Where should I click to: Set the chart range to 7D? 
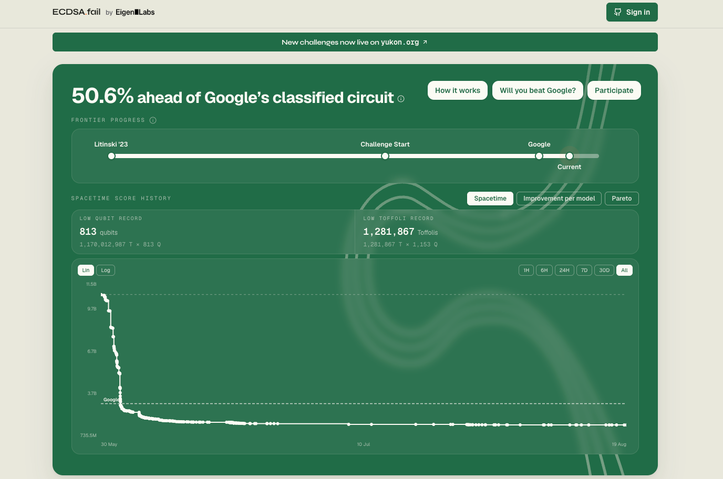point(584,270)
